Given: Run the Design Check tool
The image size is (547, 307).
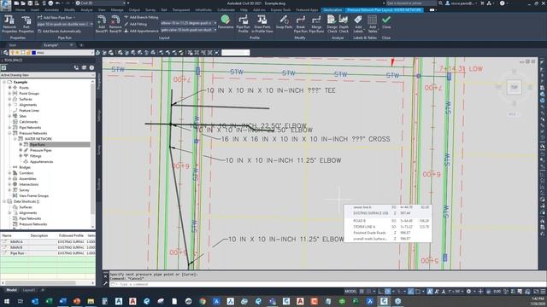Looking at the screenshot, I should 332,24.
